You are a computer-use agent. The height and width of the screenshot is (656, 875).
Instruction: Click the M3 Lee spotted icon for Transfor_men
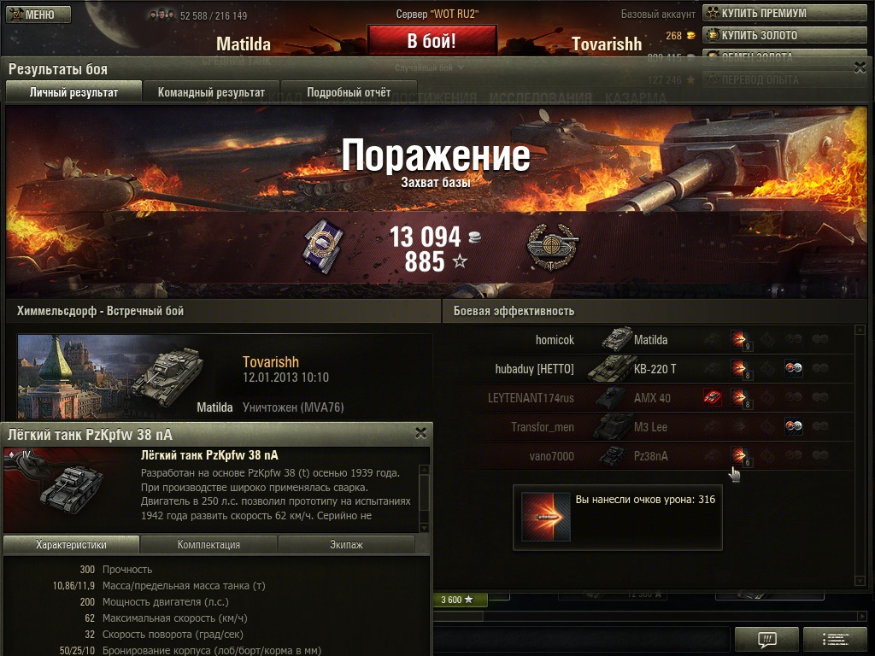[x=794, y=425]
